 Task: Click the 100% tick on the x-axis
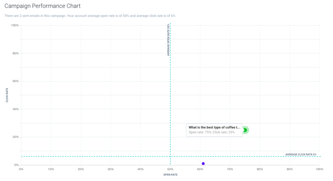pos(319,169)
